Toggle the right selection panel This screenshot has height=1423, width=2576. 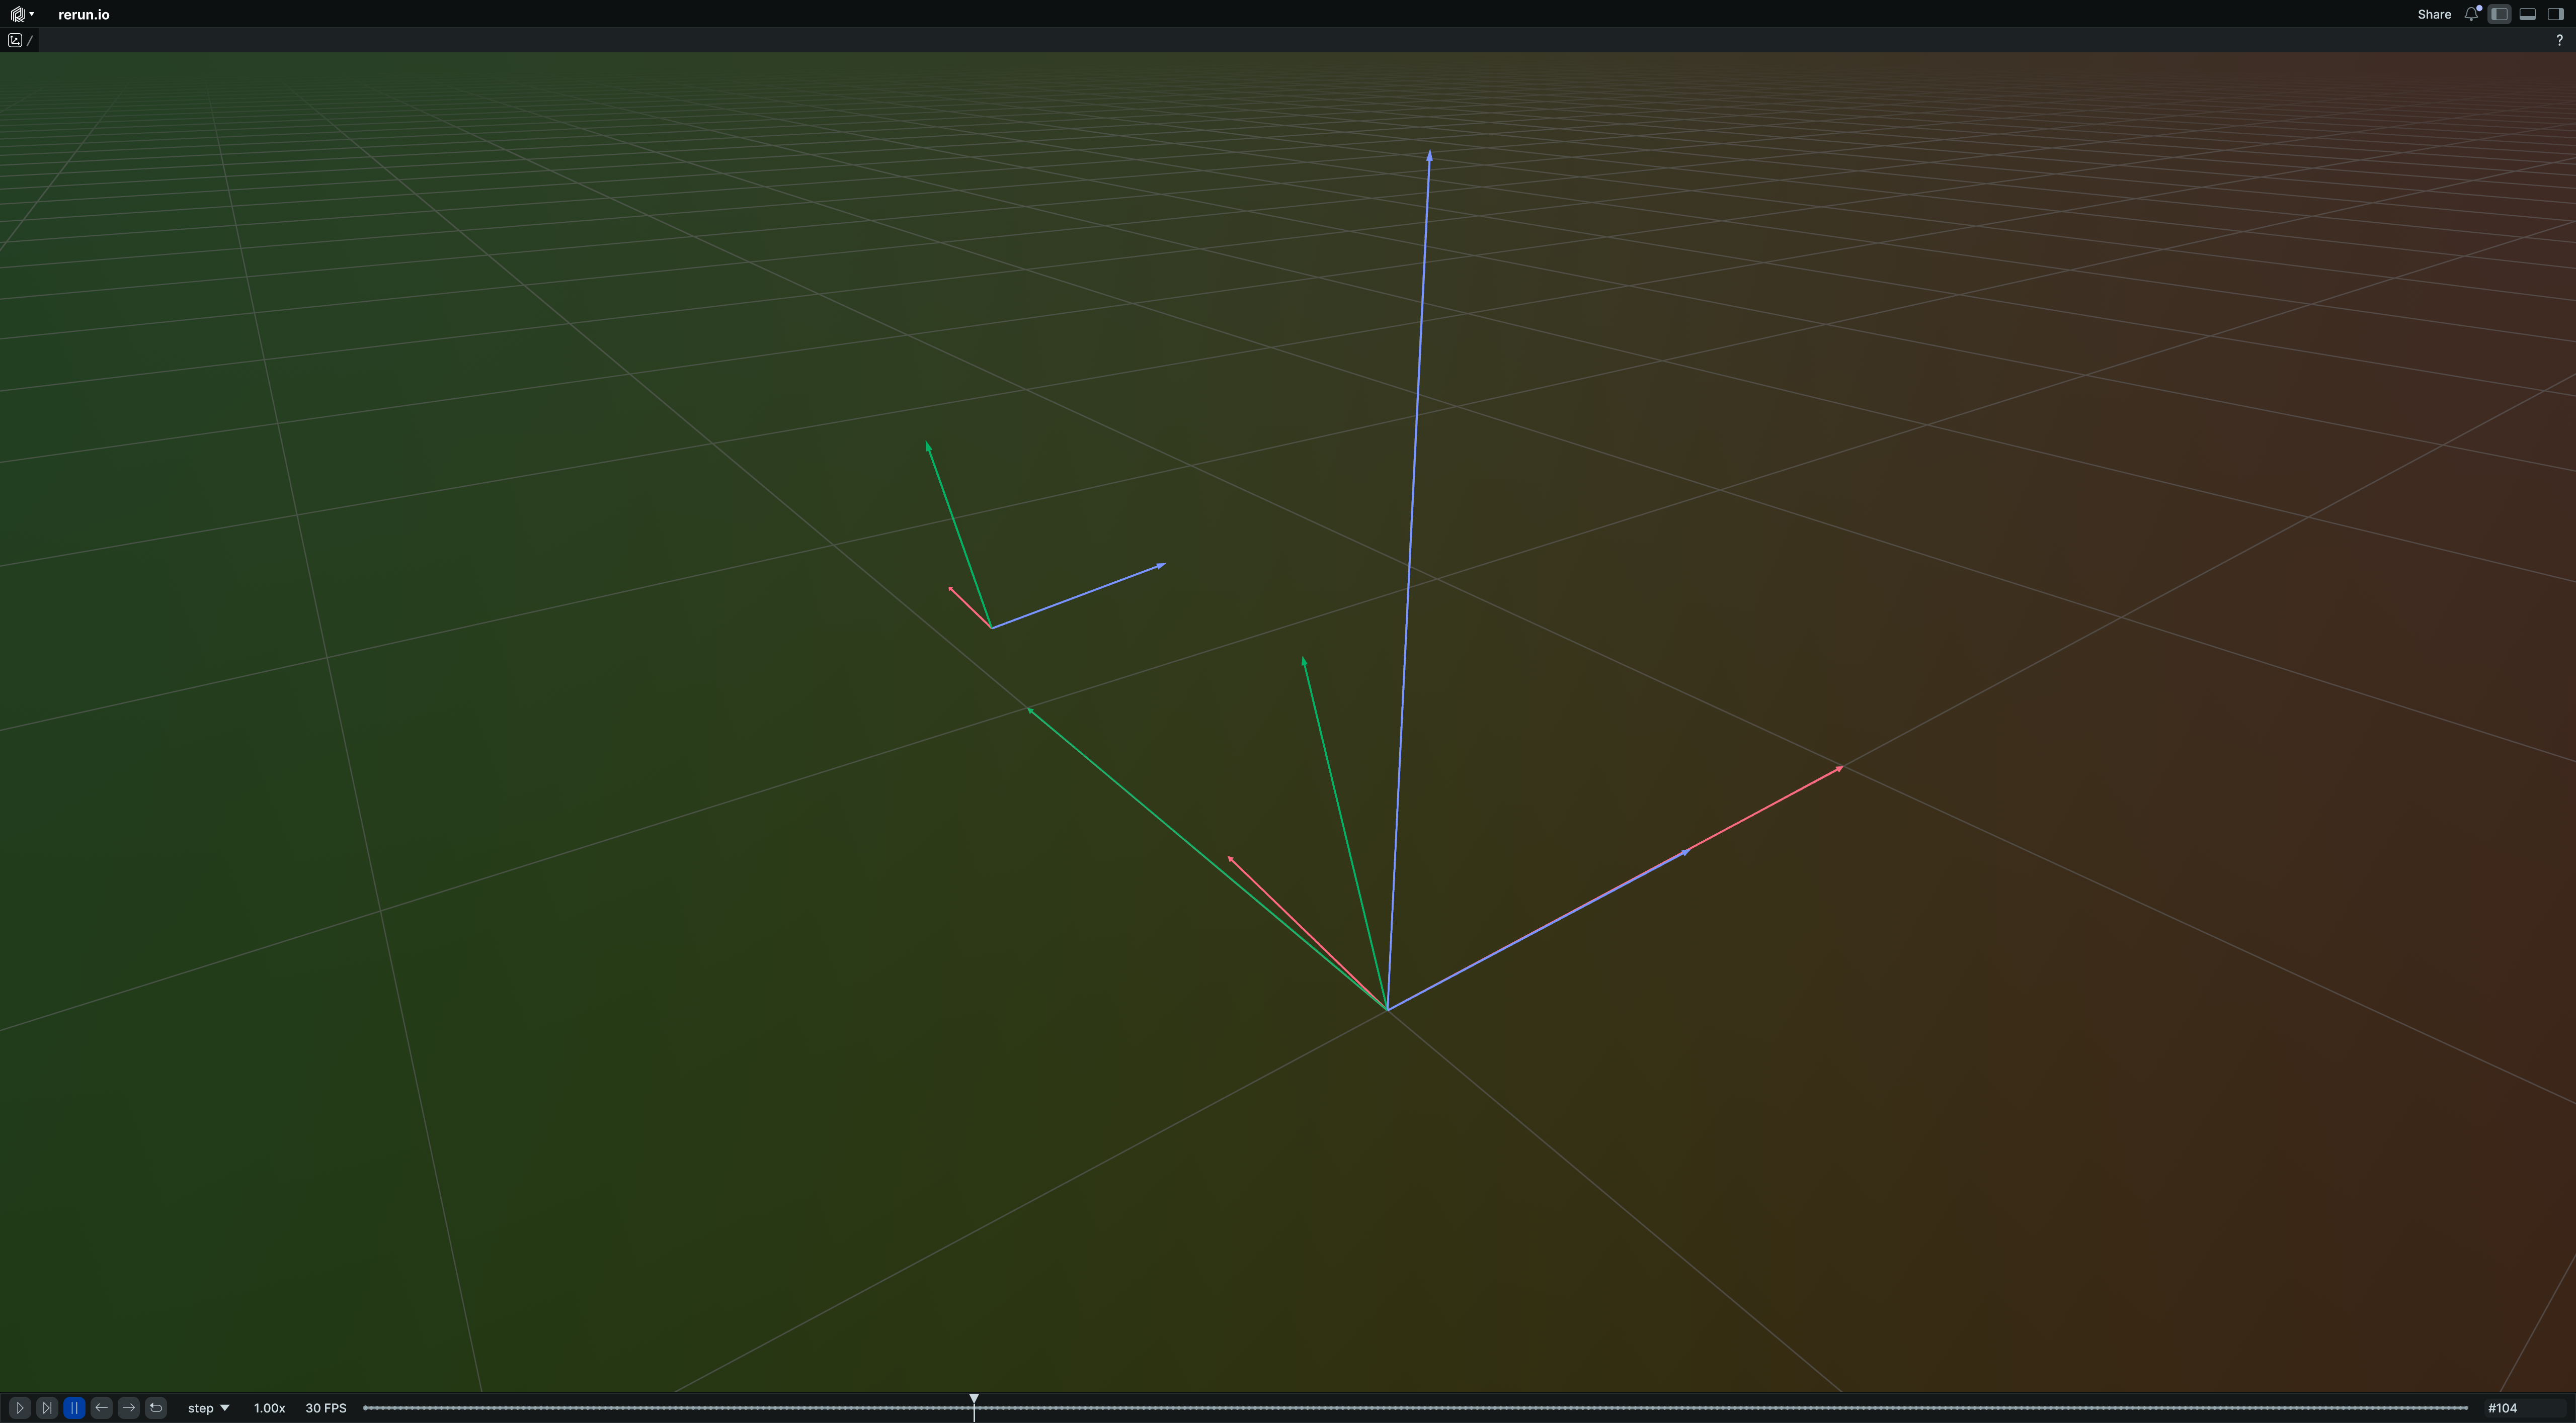click(x=2555, y=14)
